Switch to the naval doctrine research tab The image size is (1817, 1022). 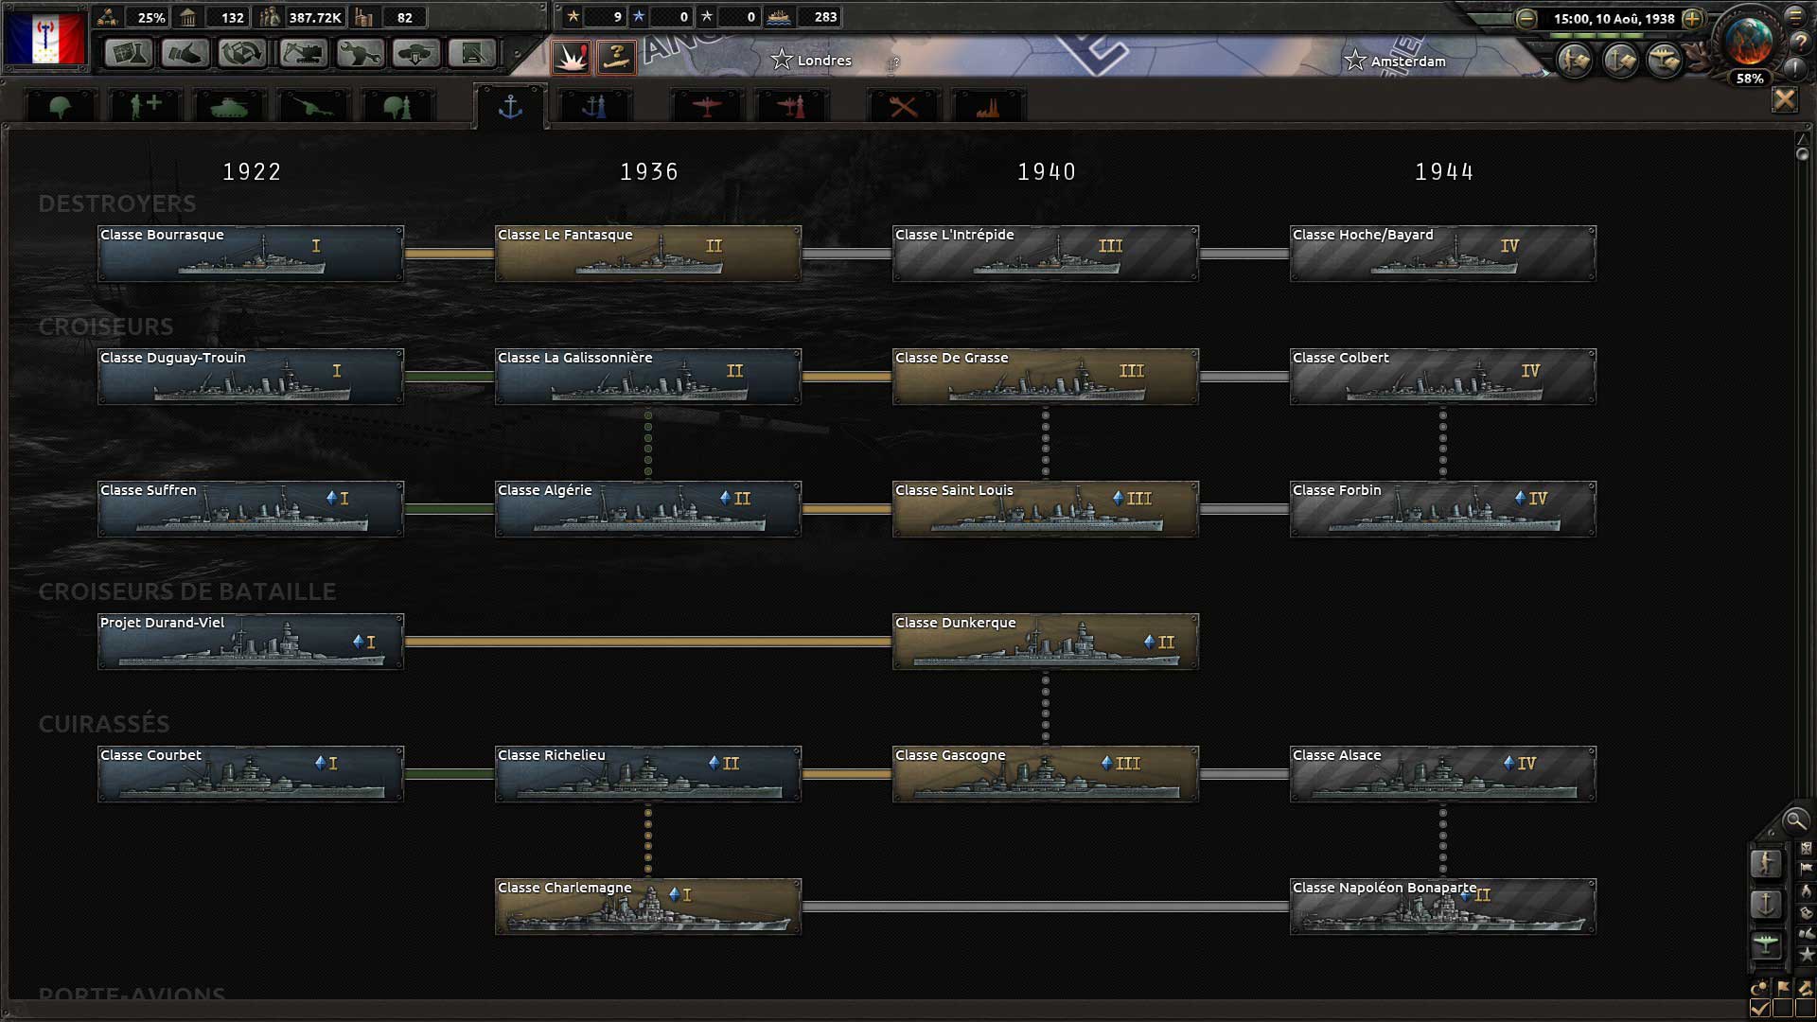(x=594, y=106)
